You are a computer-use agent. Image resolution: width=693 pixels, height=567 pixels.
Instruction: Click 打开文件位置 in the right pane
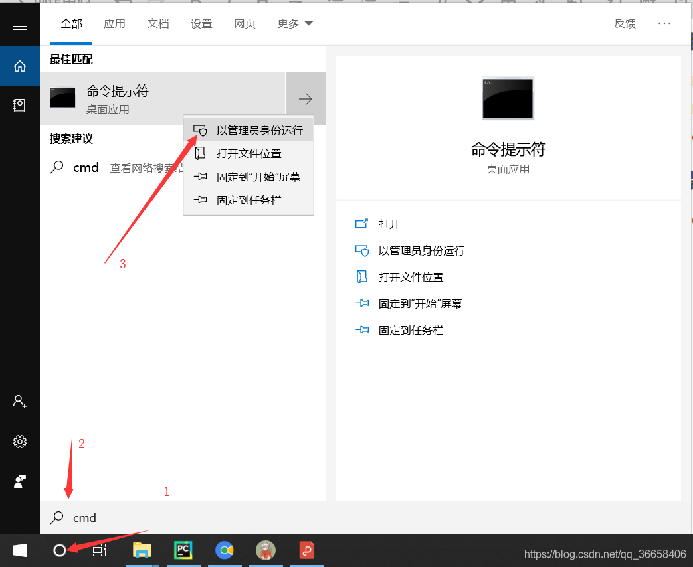(x=411, y=278)
